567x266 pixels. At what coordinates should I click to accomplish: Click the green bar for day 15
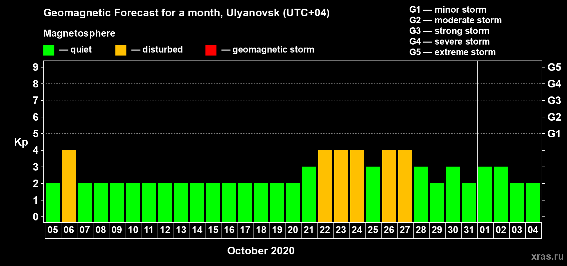pyautogui.click(x=213, y=202)
